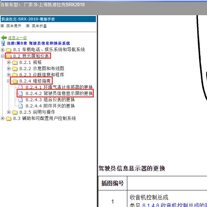Click document icon of 8.2.4.1 环境气温计传感器

(21, 87)
